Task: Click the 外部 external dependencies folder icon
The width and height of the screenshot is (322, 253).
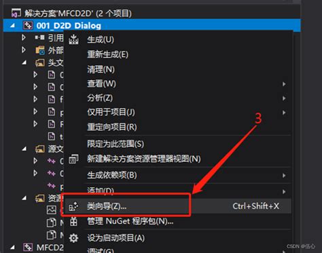Action: click(x=40, y=50)
